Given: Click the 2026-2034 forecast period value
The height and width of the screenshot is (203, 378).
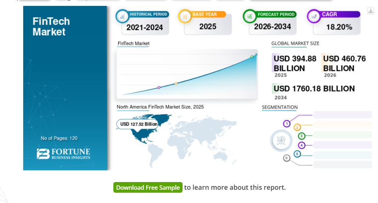Looking at the screenshot, I should coord(272,26).
